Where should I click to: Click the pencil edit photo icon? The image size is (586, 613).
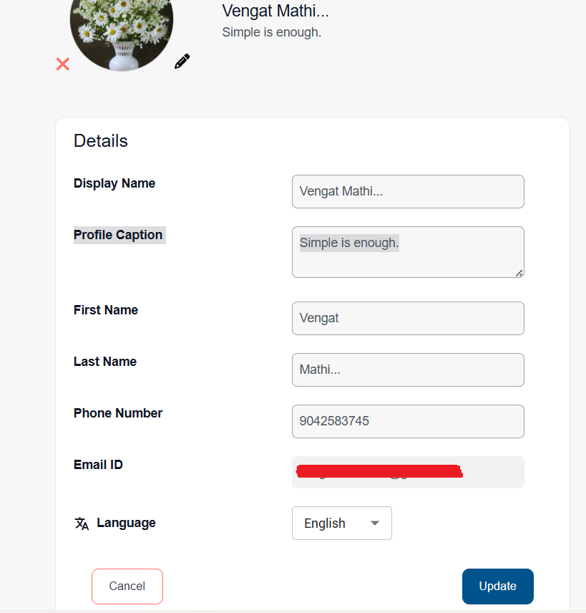point(182,62)
